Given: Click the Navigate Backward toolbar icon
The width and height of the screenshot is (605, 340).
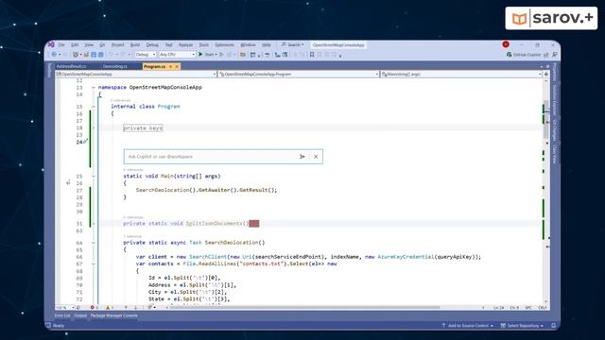Looking at the screenshot, I should (x=55, y=55).
